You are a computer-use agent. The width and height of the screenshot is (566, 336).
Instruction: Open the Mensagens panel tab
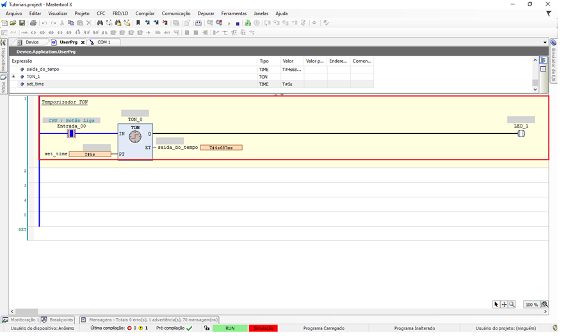[149, 319]
